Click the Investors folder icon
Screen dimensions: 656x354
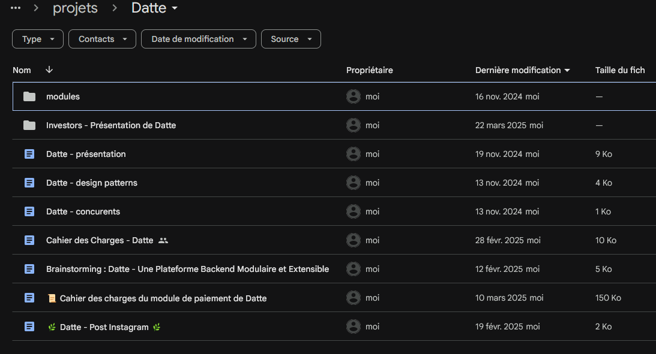pyautogui.click(x=29, y=125)
